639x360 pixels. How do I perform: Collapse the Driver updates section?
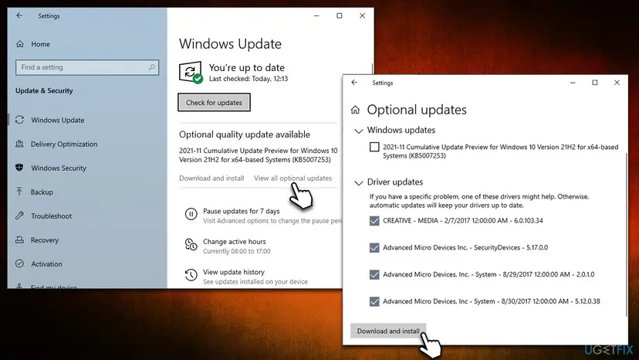pos(358,182)
